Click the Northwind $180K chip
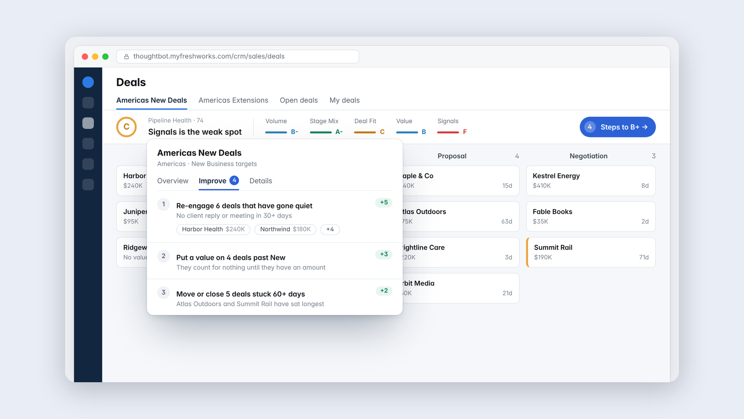This screenshot has height=419, width=744. (286, 230)
